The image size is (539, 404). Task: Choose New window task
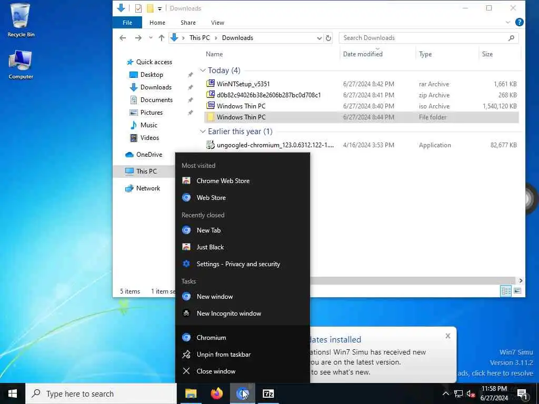click(x=242, y=297)
